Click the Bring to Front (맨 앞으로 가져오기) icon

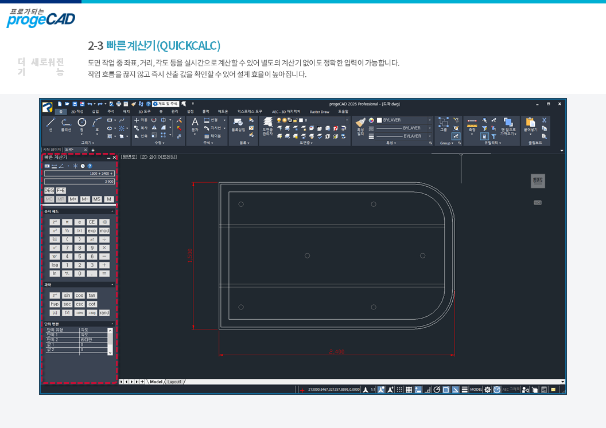point(508,126)
